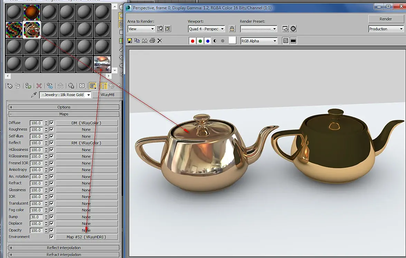Click the white color swatch

pos(233,41)
